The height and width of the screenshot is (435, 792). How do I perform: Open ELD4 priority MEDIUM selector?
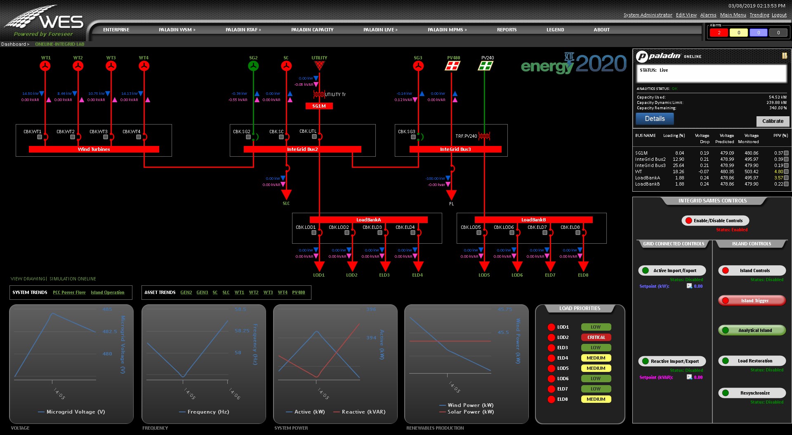(596, 358)
